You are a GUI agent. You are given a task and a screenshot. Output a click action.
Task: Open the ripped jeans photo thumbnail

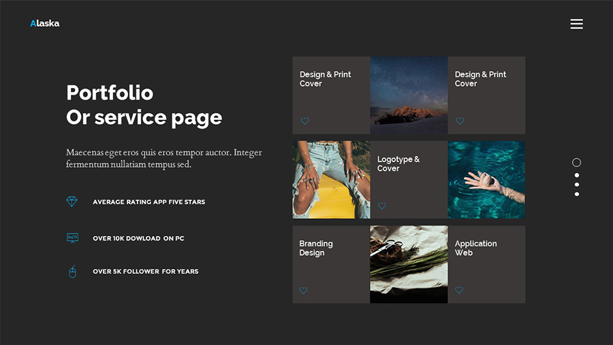click(x=331, y=179)
